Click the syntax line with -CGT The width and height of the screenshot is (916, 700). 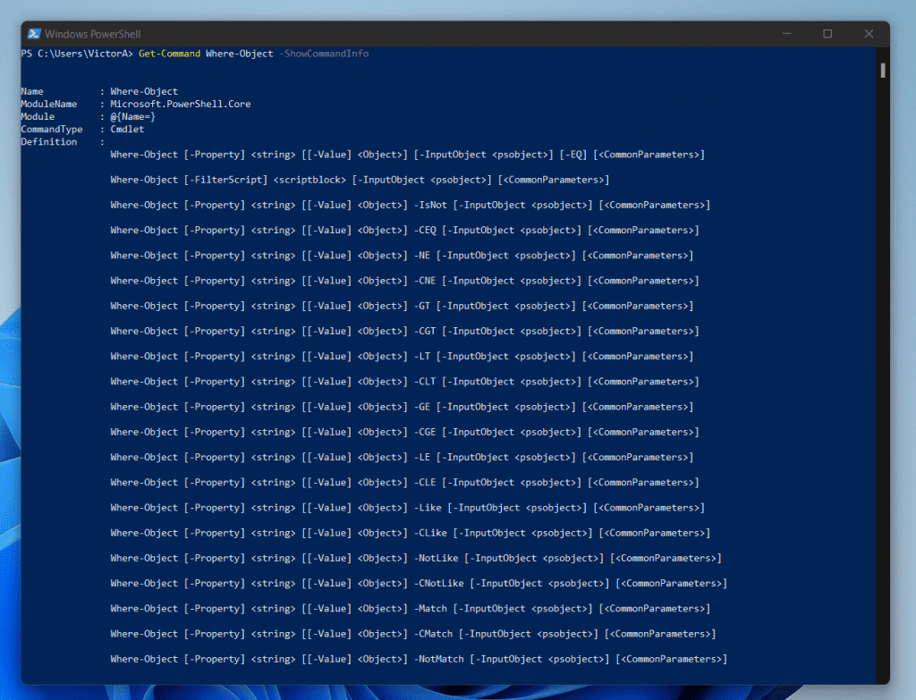[x=404, y=331]
